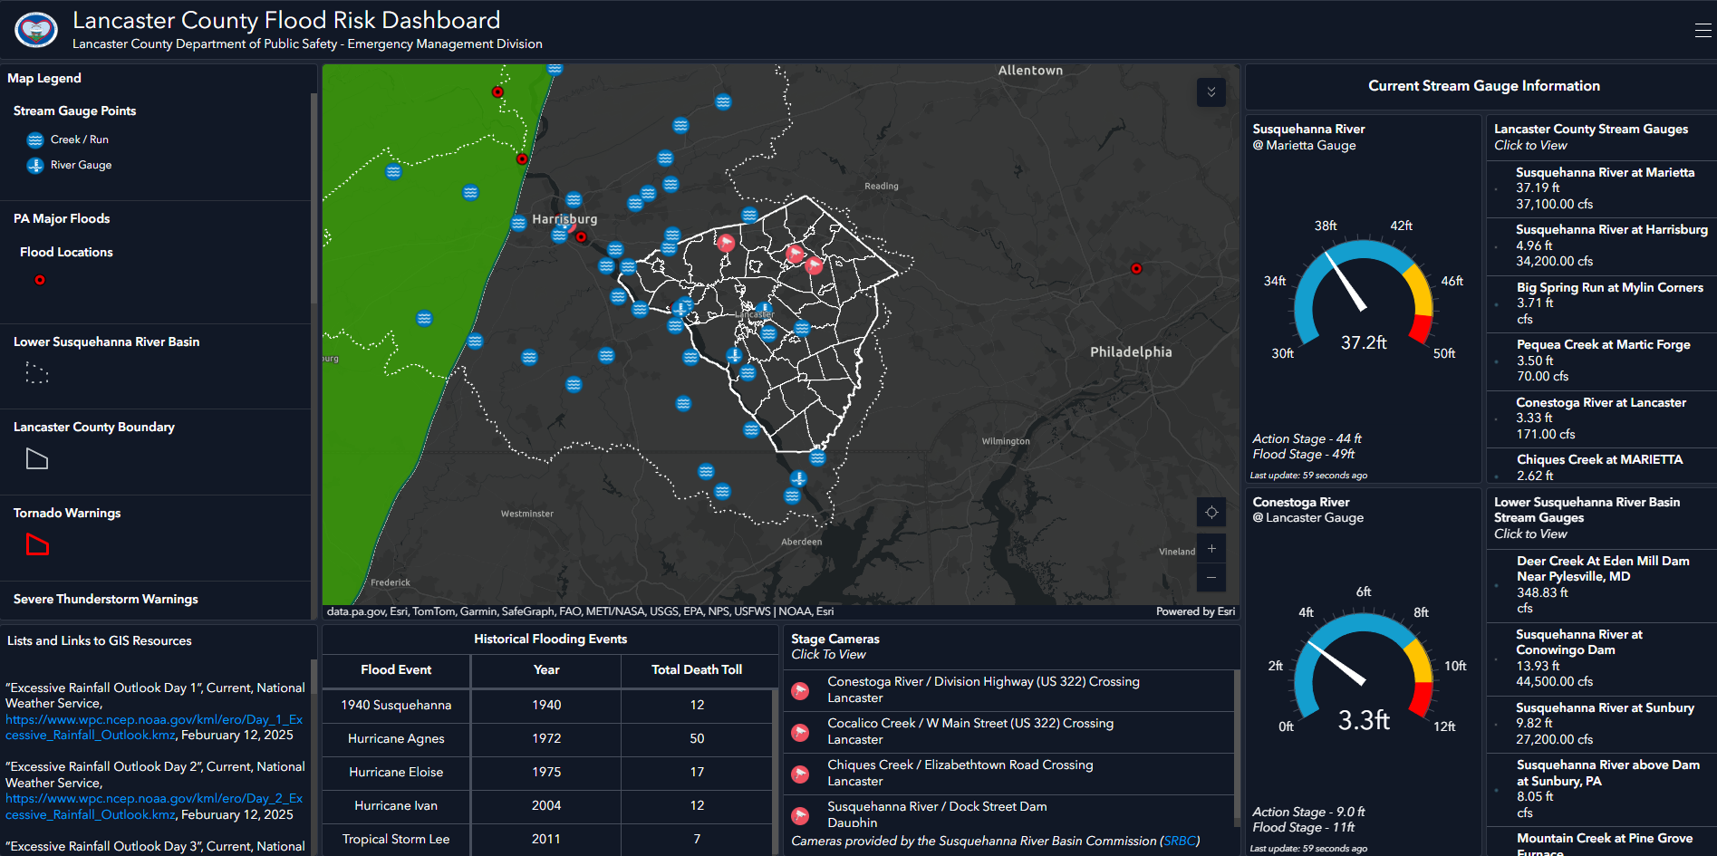Click the Tornado Warnings red legend swatch
Screen dimensions: 1717x856
coord(37,544)
